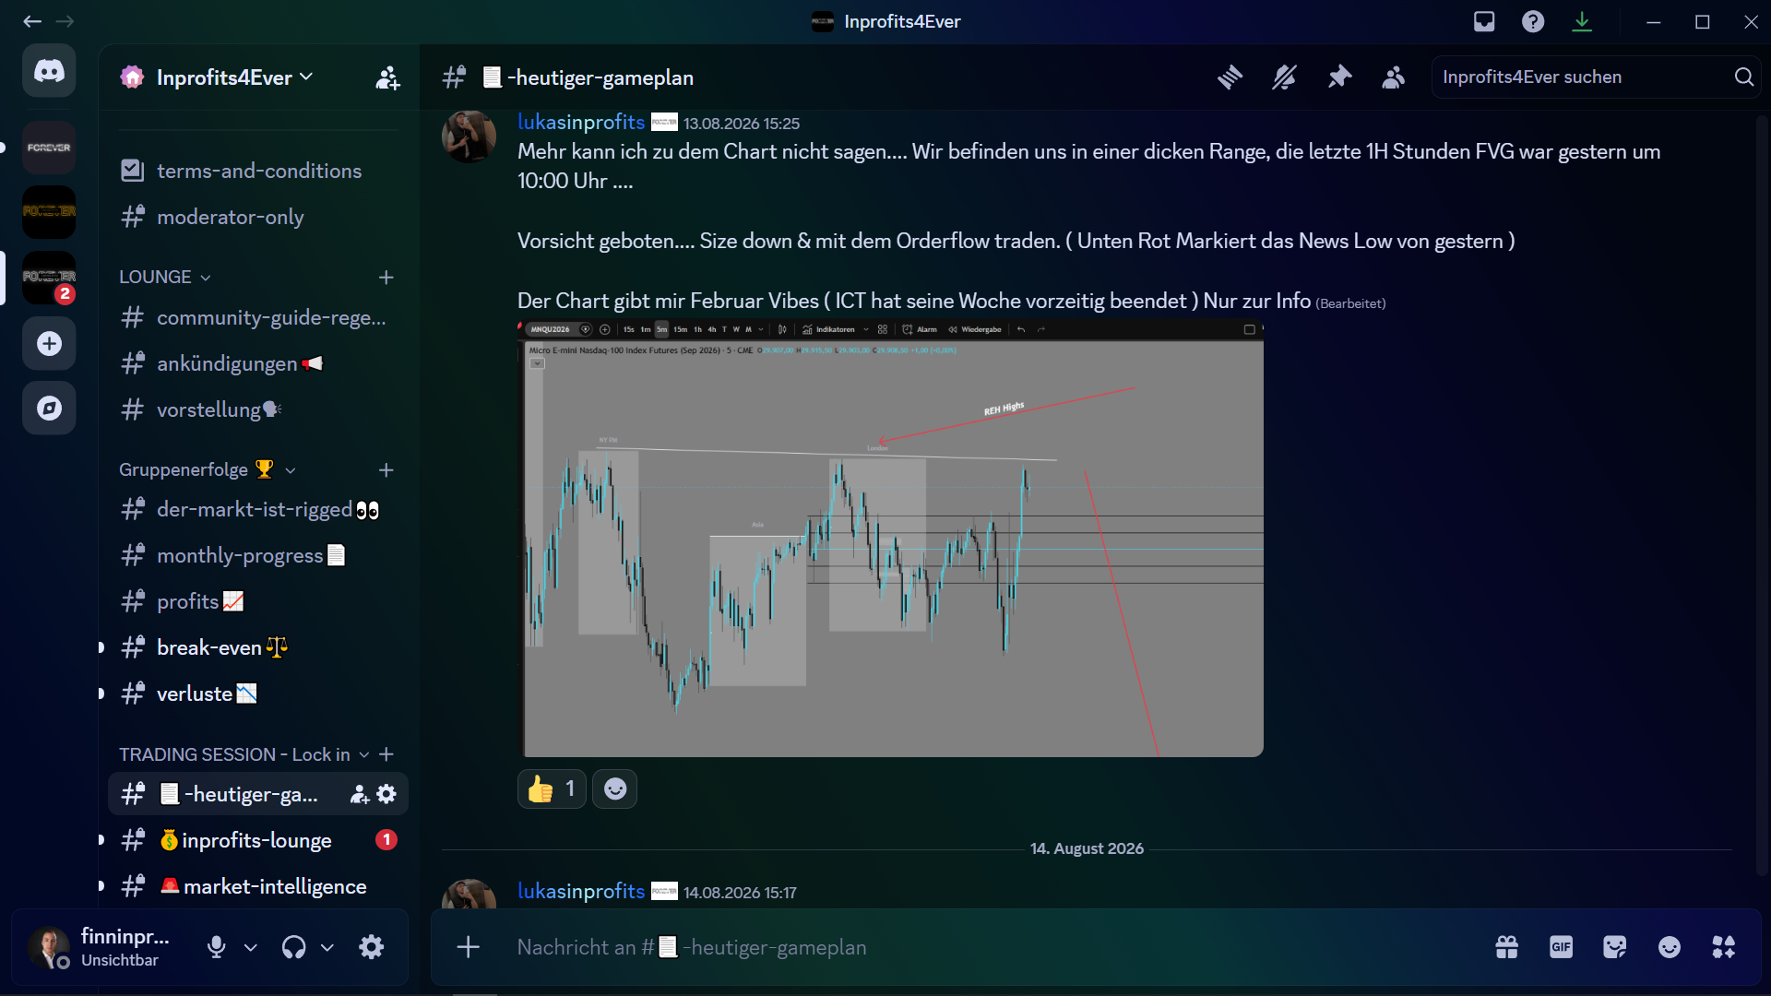The width and height of the screenshot is (1771, 996).
Task: Create channel in LOUNGE category
Action: click(x=386, y=277)
